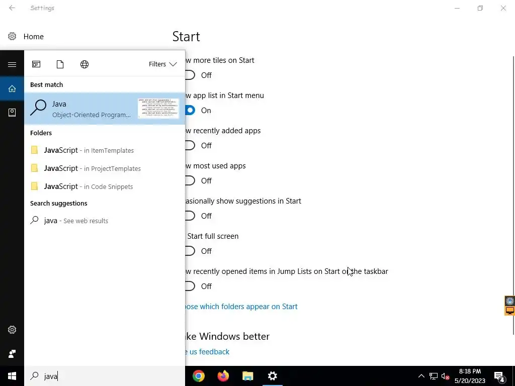Filter search results by Documents icon
This screenshot has width=515, height=386.
pos(60,64)
